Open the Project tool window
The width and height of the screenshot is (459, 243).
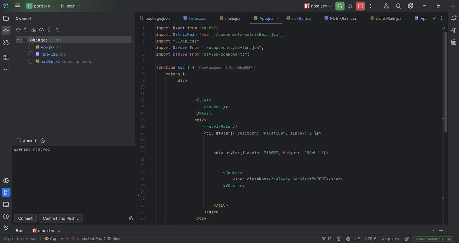click(6, 18)
